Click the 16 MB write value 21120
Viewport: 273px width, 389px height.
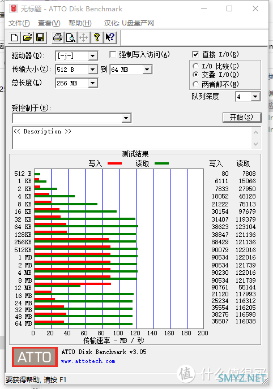click(220, 294)
